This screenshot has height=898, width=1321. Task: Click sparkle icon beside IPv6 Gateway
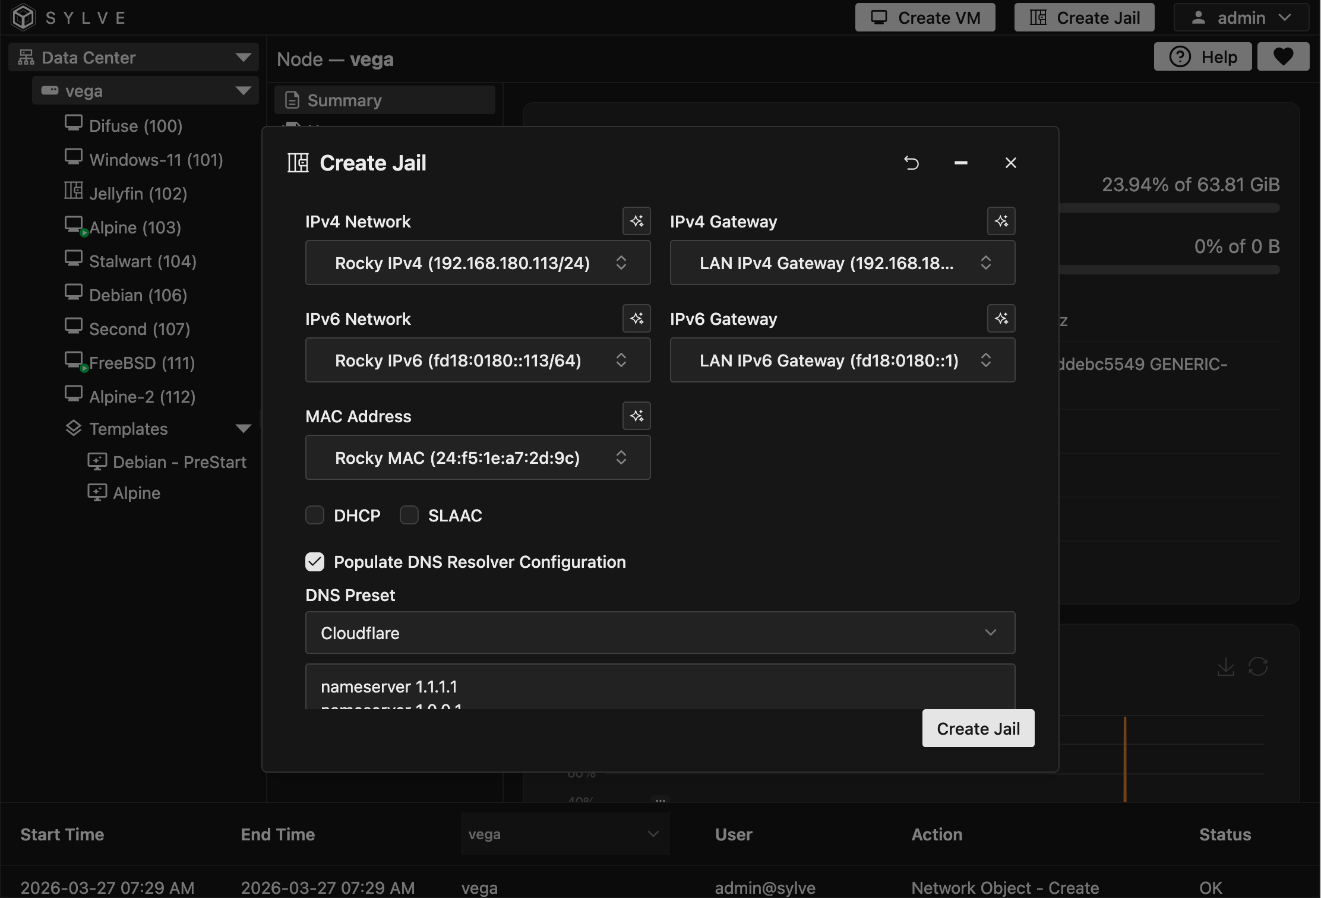point(1001,318)
